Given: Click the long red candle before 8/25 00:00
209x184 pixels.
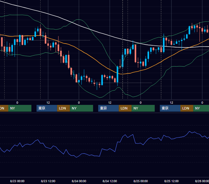Looking at the screenshot, I should 136,54.
